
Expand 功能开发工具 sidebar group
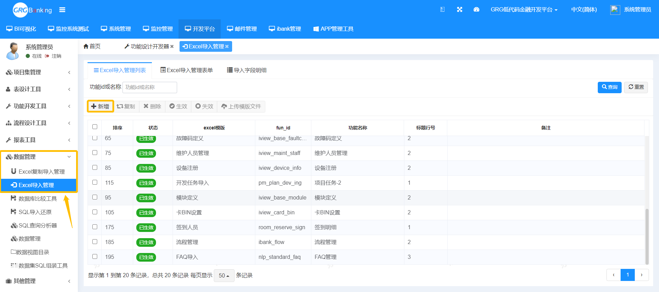click(x=39, y=106)
